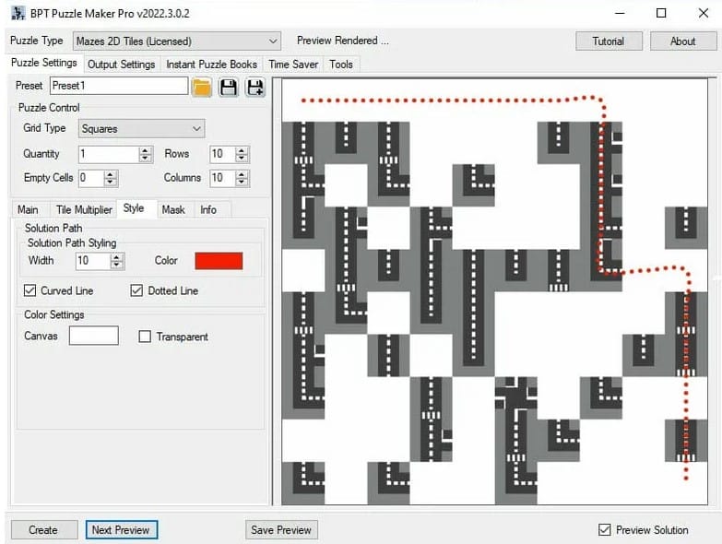Viewport: 722px width, 544px height.
Task: Click the Next Preview button
Action: point(122,530)
